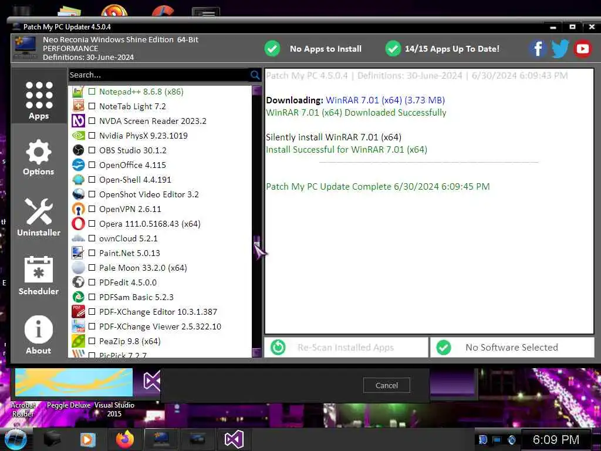Click the No Software Selected button
The image size is (601, 451).
tap(512, 348)
